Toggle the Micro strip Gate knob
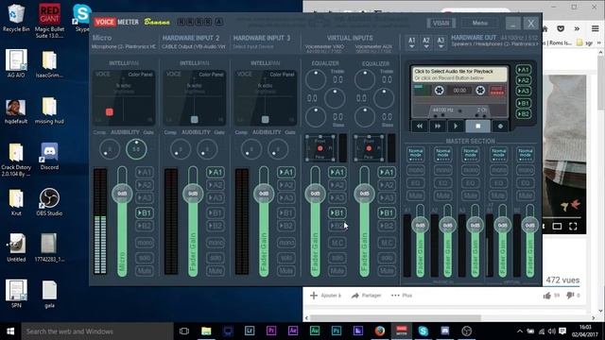Viewport: 605px width, 340px height. 136,149
